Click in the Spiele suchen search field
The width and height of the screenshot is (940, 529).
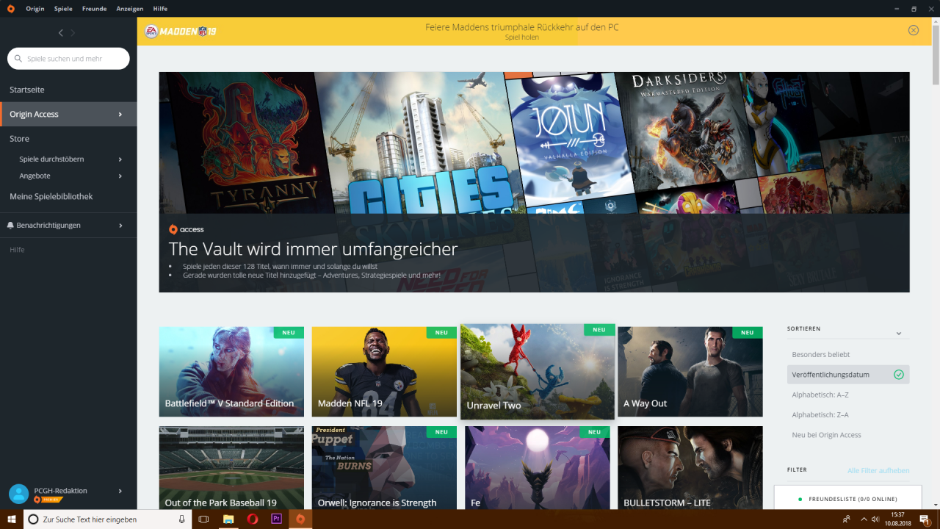click(68, 59)
